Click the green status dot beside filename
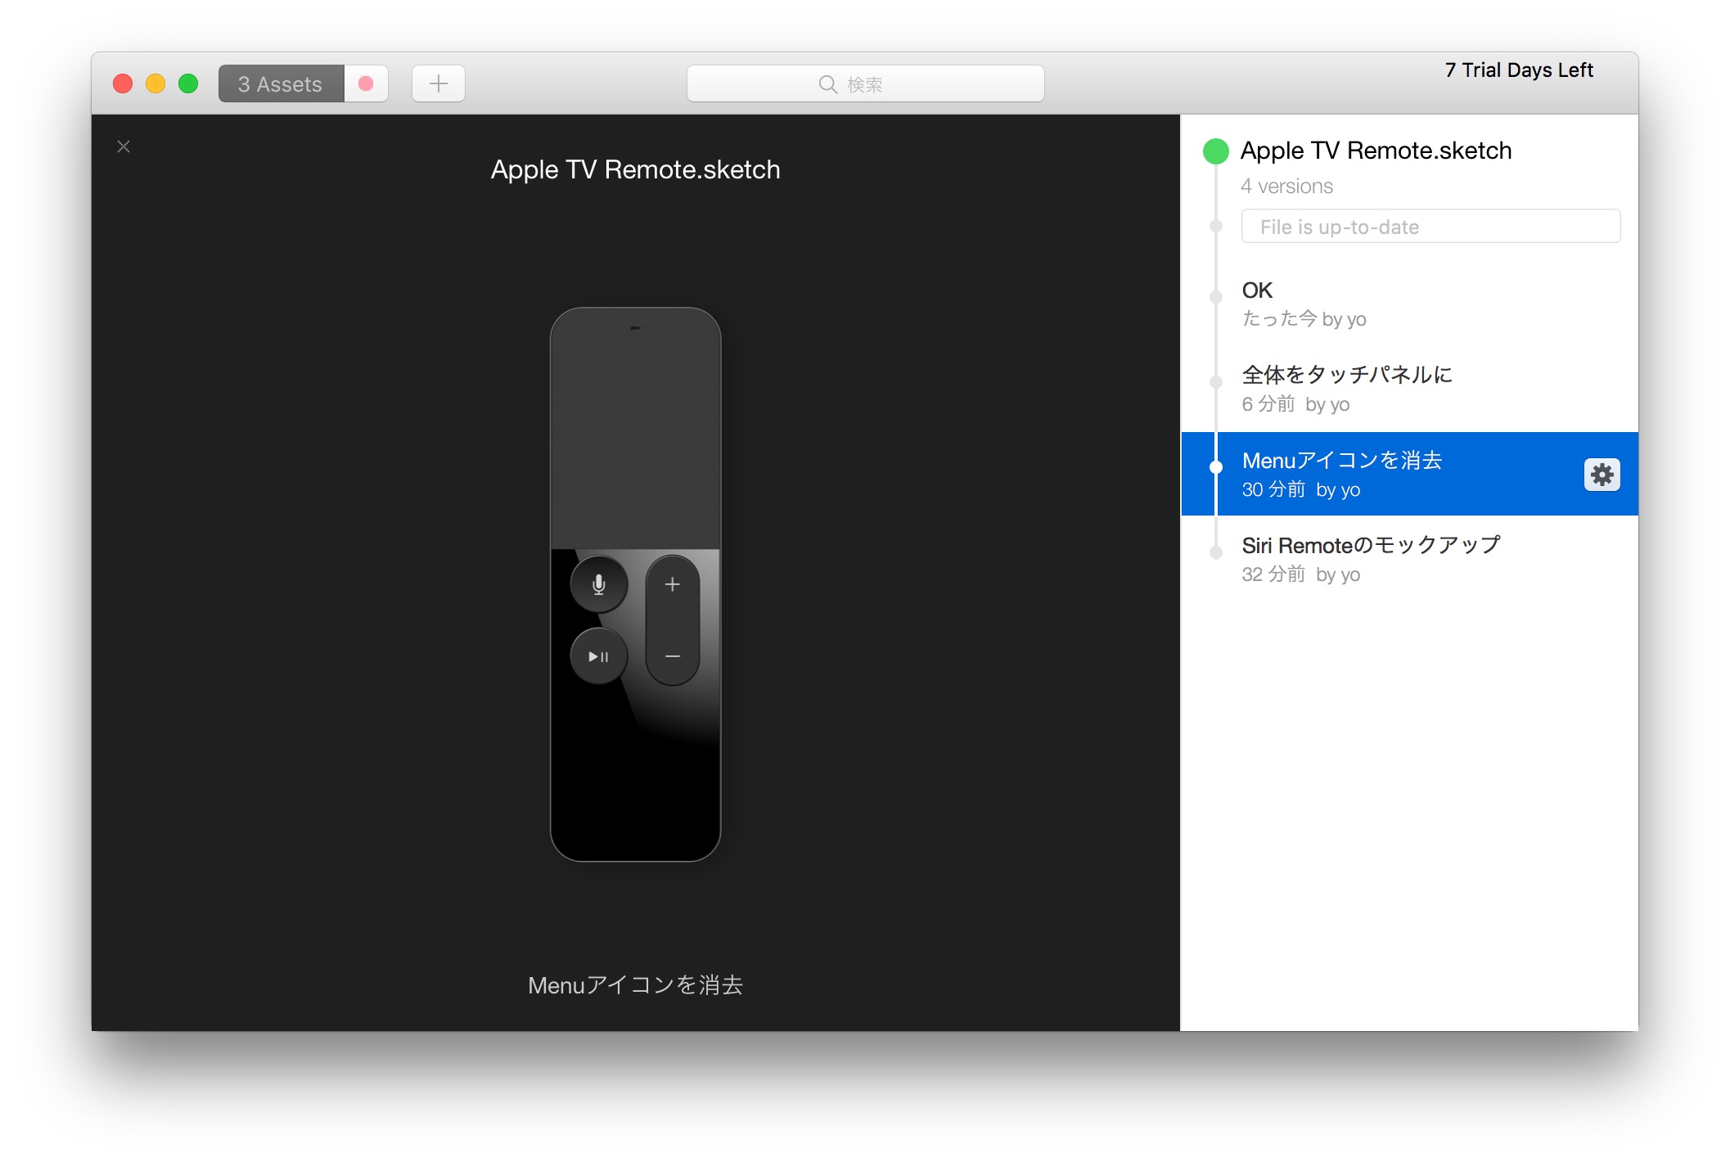Viewport: 1730px width, 1162px height. [x=1215, y=151]
